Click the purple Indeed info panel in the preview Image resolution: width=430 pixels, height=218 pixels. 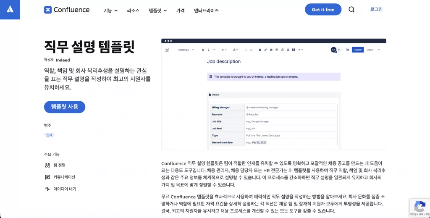(274, 77)
